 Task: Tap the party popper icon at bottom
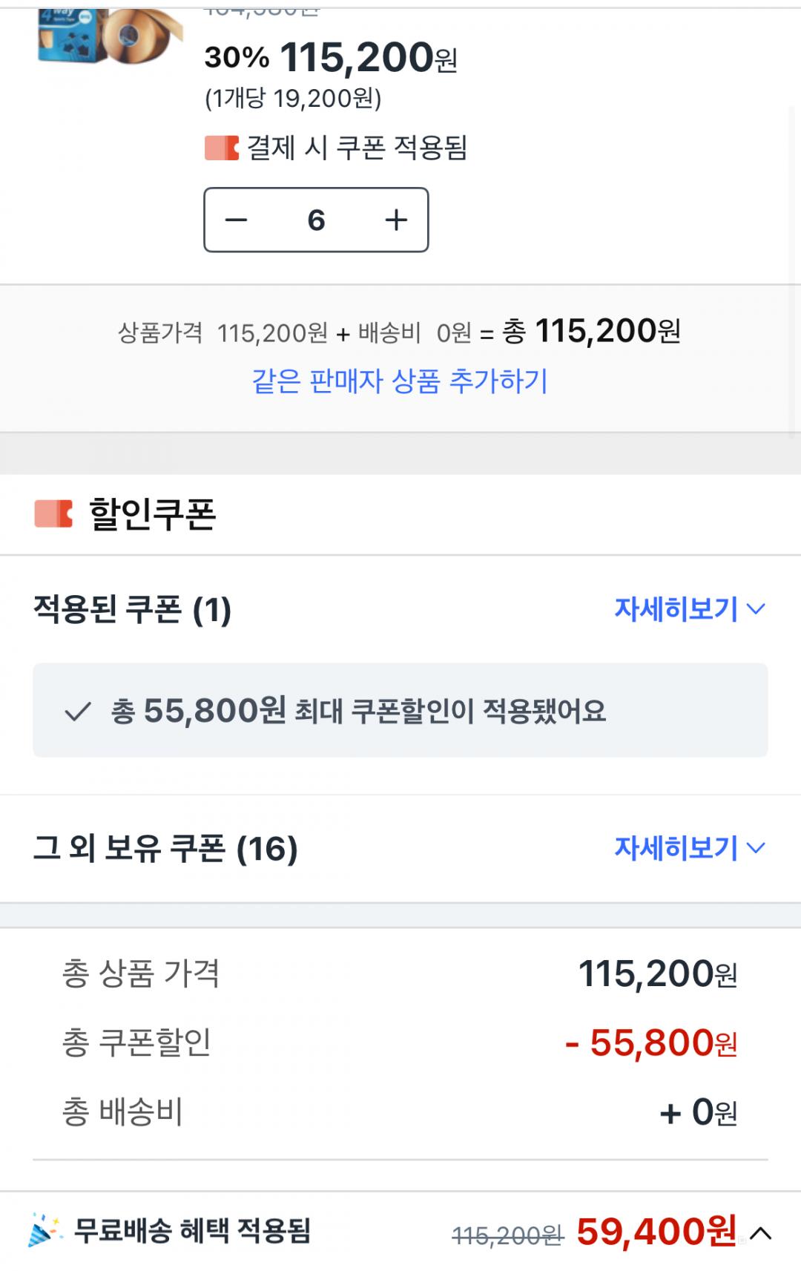tap(45, 1230)
